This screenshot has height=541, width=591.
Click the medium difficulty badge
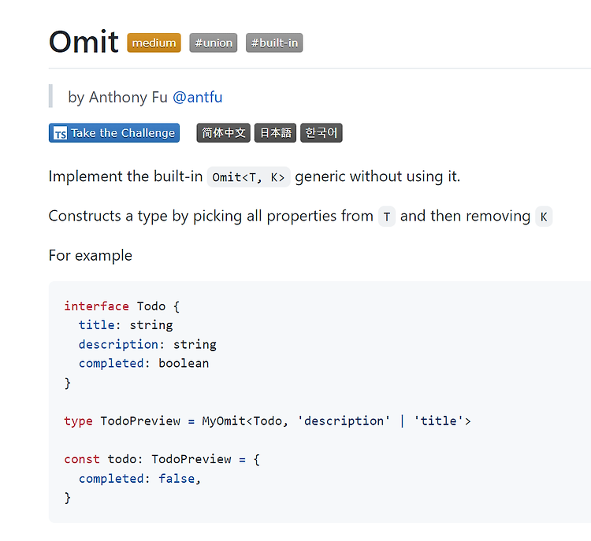154,43
